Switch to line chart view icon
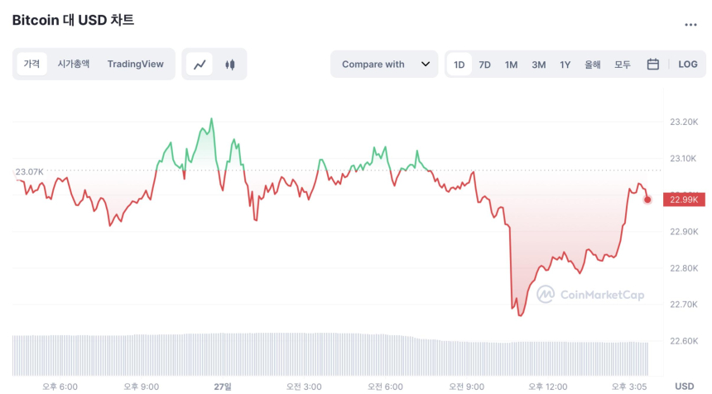 [x=200, y=64]
